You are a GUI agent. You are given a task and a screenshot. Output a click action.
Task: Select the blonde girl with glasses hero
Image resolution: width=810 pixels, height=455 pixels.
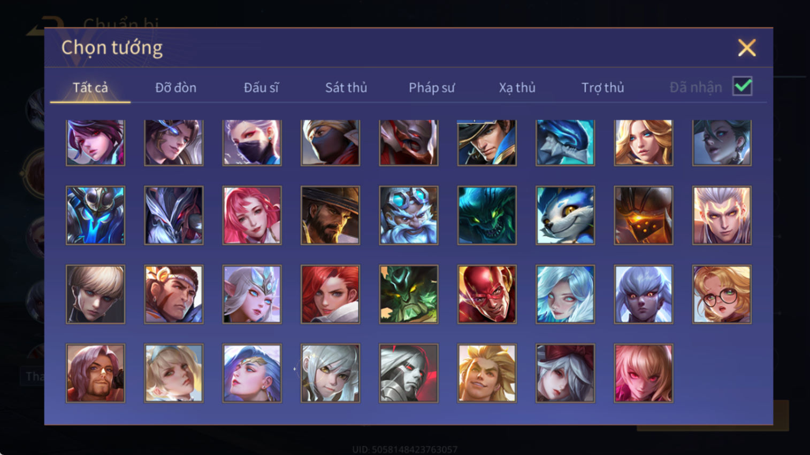(722, 294)
